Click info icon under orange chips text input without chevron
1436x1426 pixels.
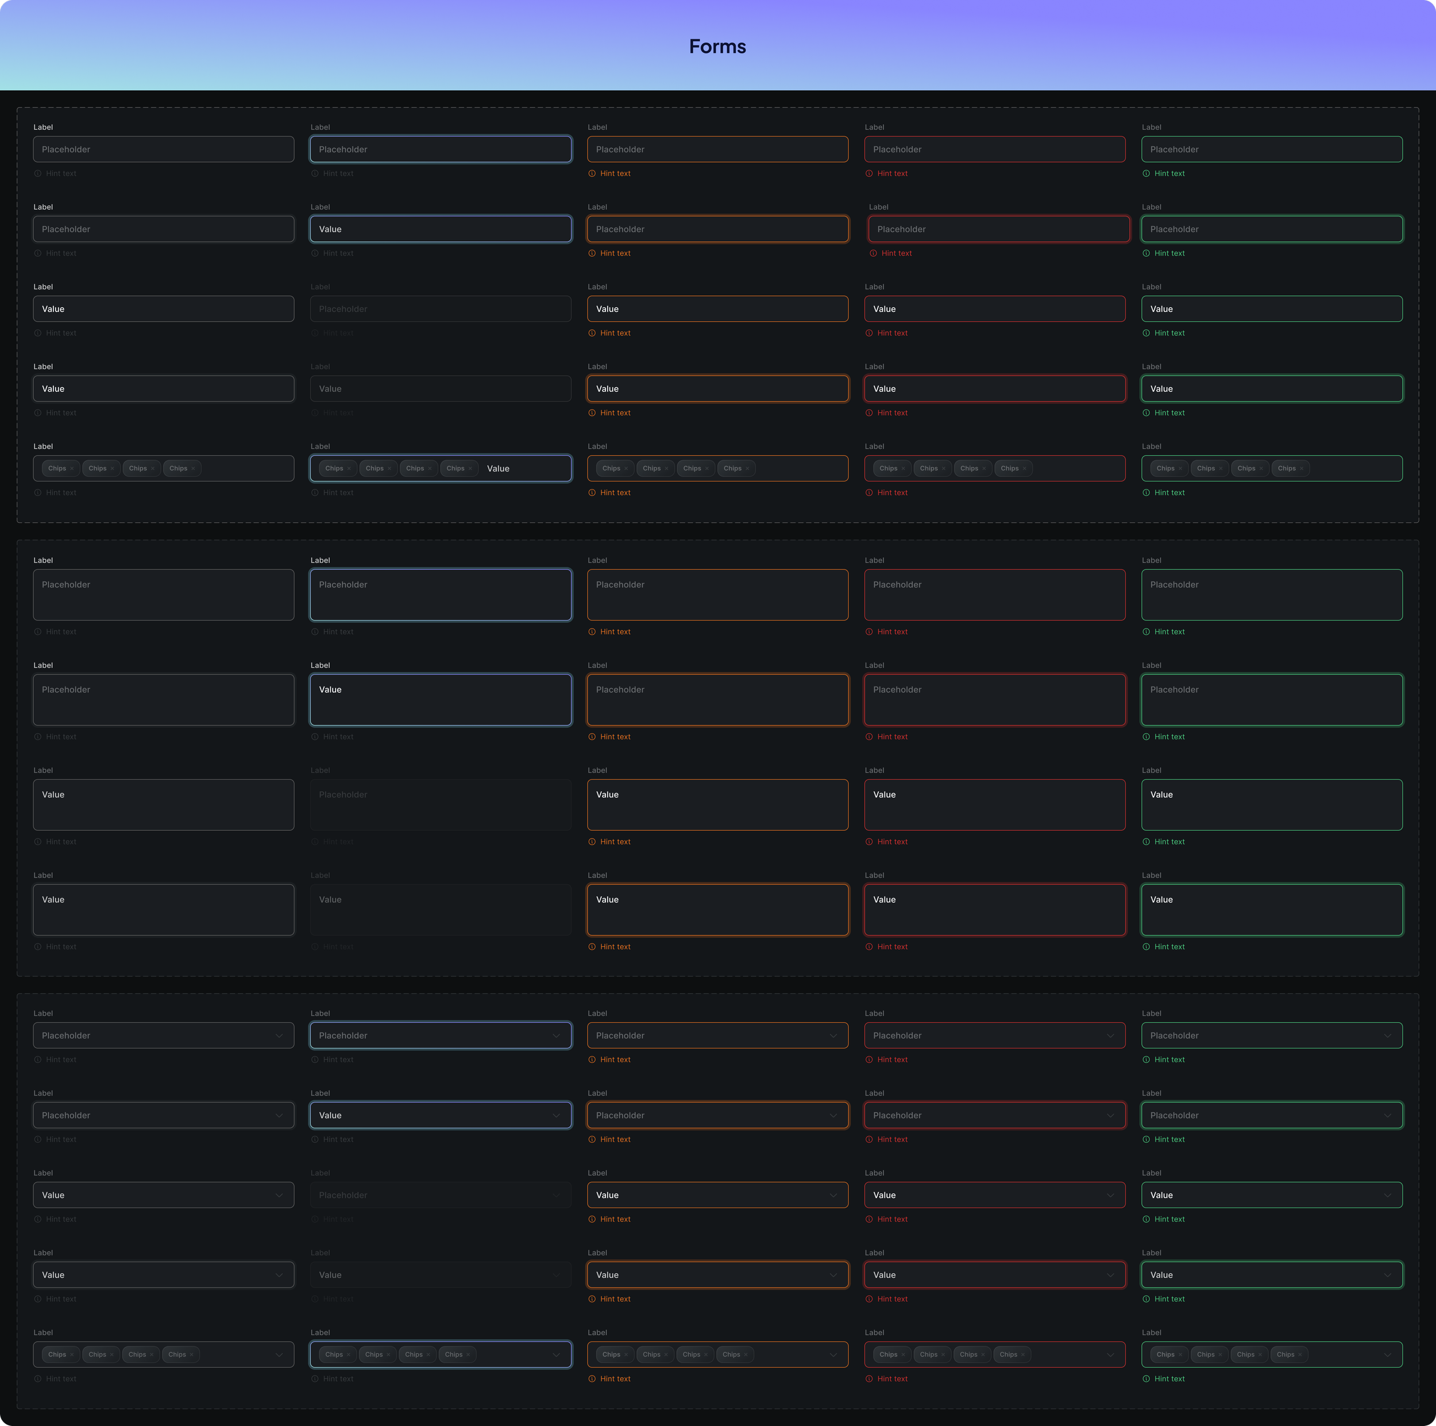[592, 492]
